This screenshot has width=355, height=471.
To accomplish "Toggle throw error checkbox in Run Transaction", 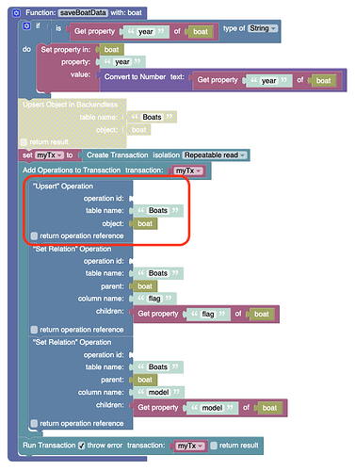I will click(82, 446).
